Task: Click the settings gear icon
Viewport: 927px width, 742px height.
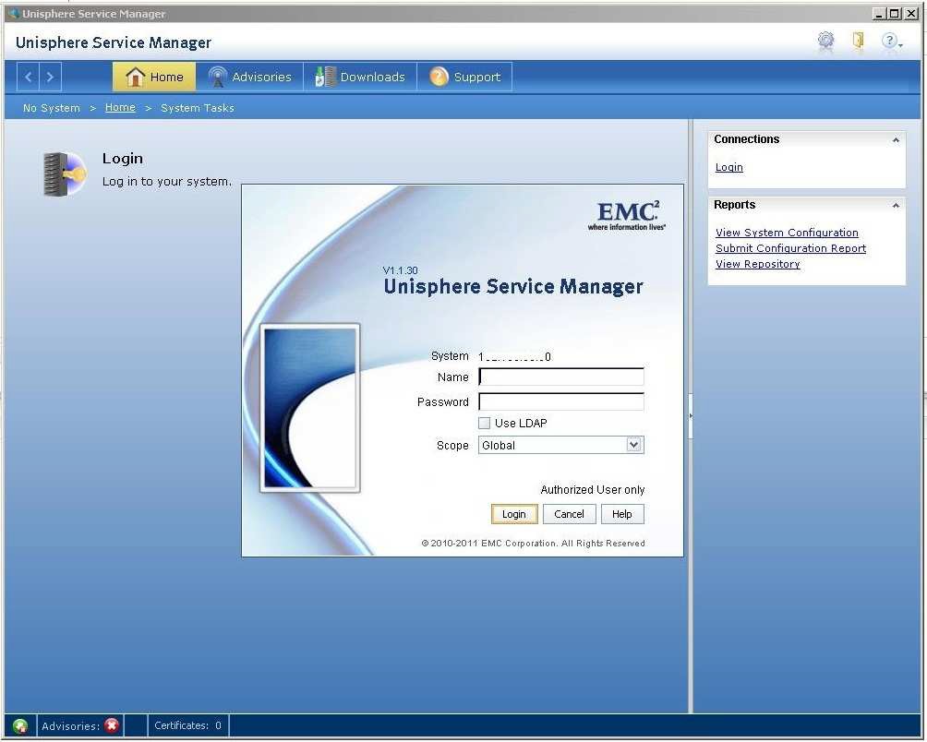Action: click(x=826, y=41)
